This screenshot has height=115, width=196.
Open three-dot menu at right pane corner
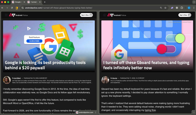[194, 112]
